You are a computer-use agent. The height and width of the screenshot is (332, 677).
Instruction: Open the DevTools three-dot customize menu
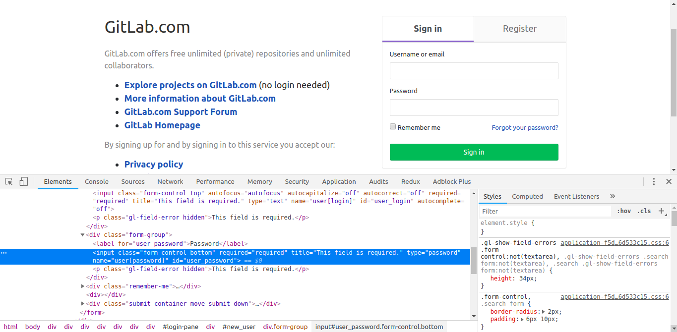[x=654, y=182]
